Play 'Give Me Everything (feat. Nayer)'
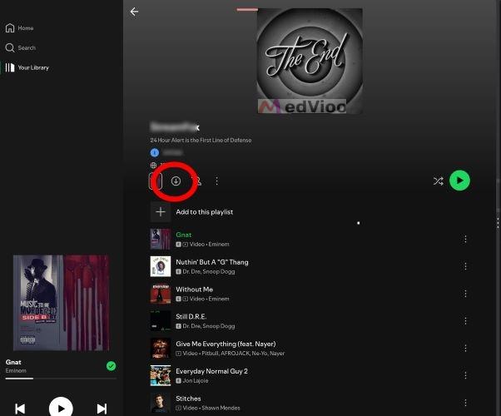This screenshot has width=501, height=416. [226, 344]
